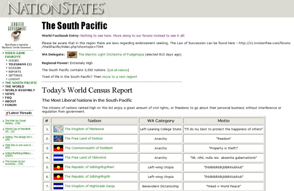Click the VIDEO GAME FANBOYS nation link
The height and width of the screenshot is (191, 294).
tap(15, 55)
